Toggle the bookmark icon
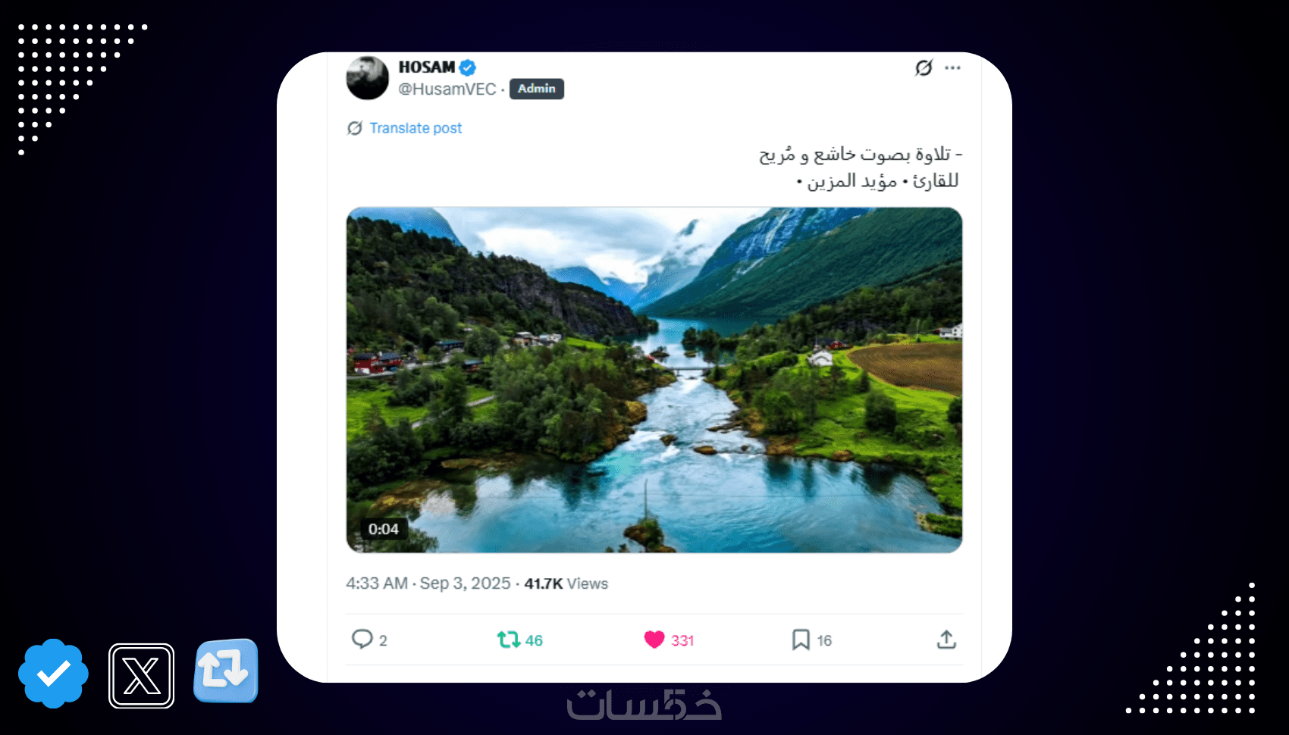 pyautogui.click(x=801, y=640)
